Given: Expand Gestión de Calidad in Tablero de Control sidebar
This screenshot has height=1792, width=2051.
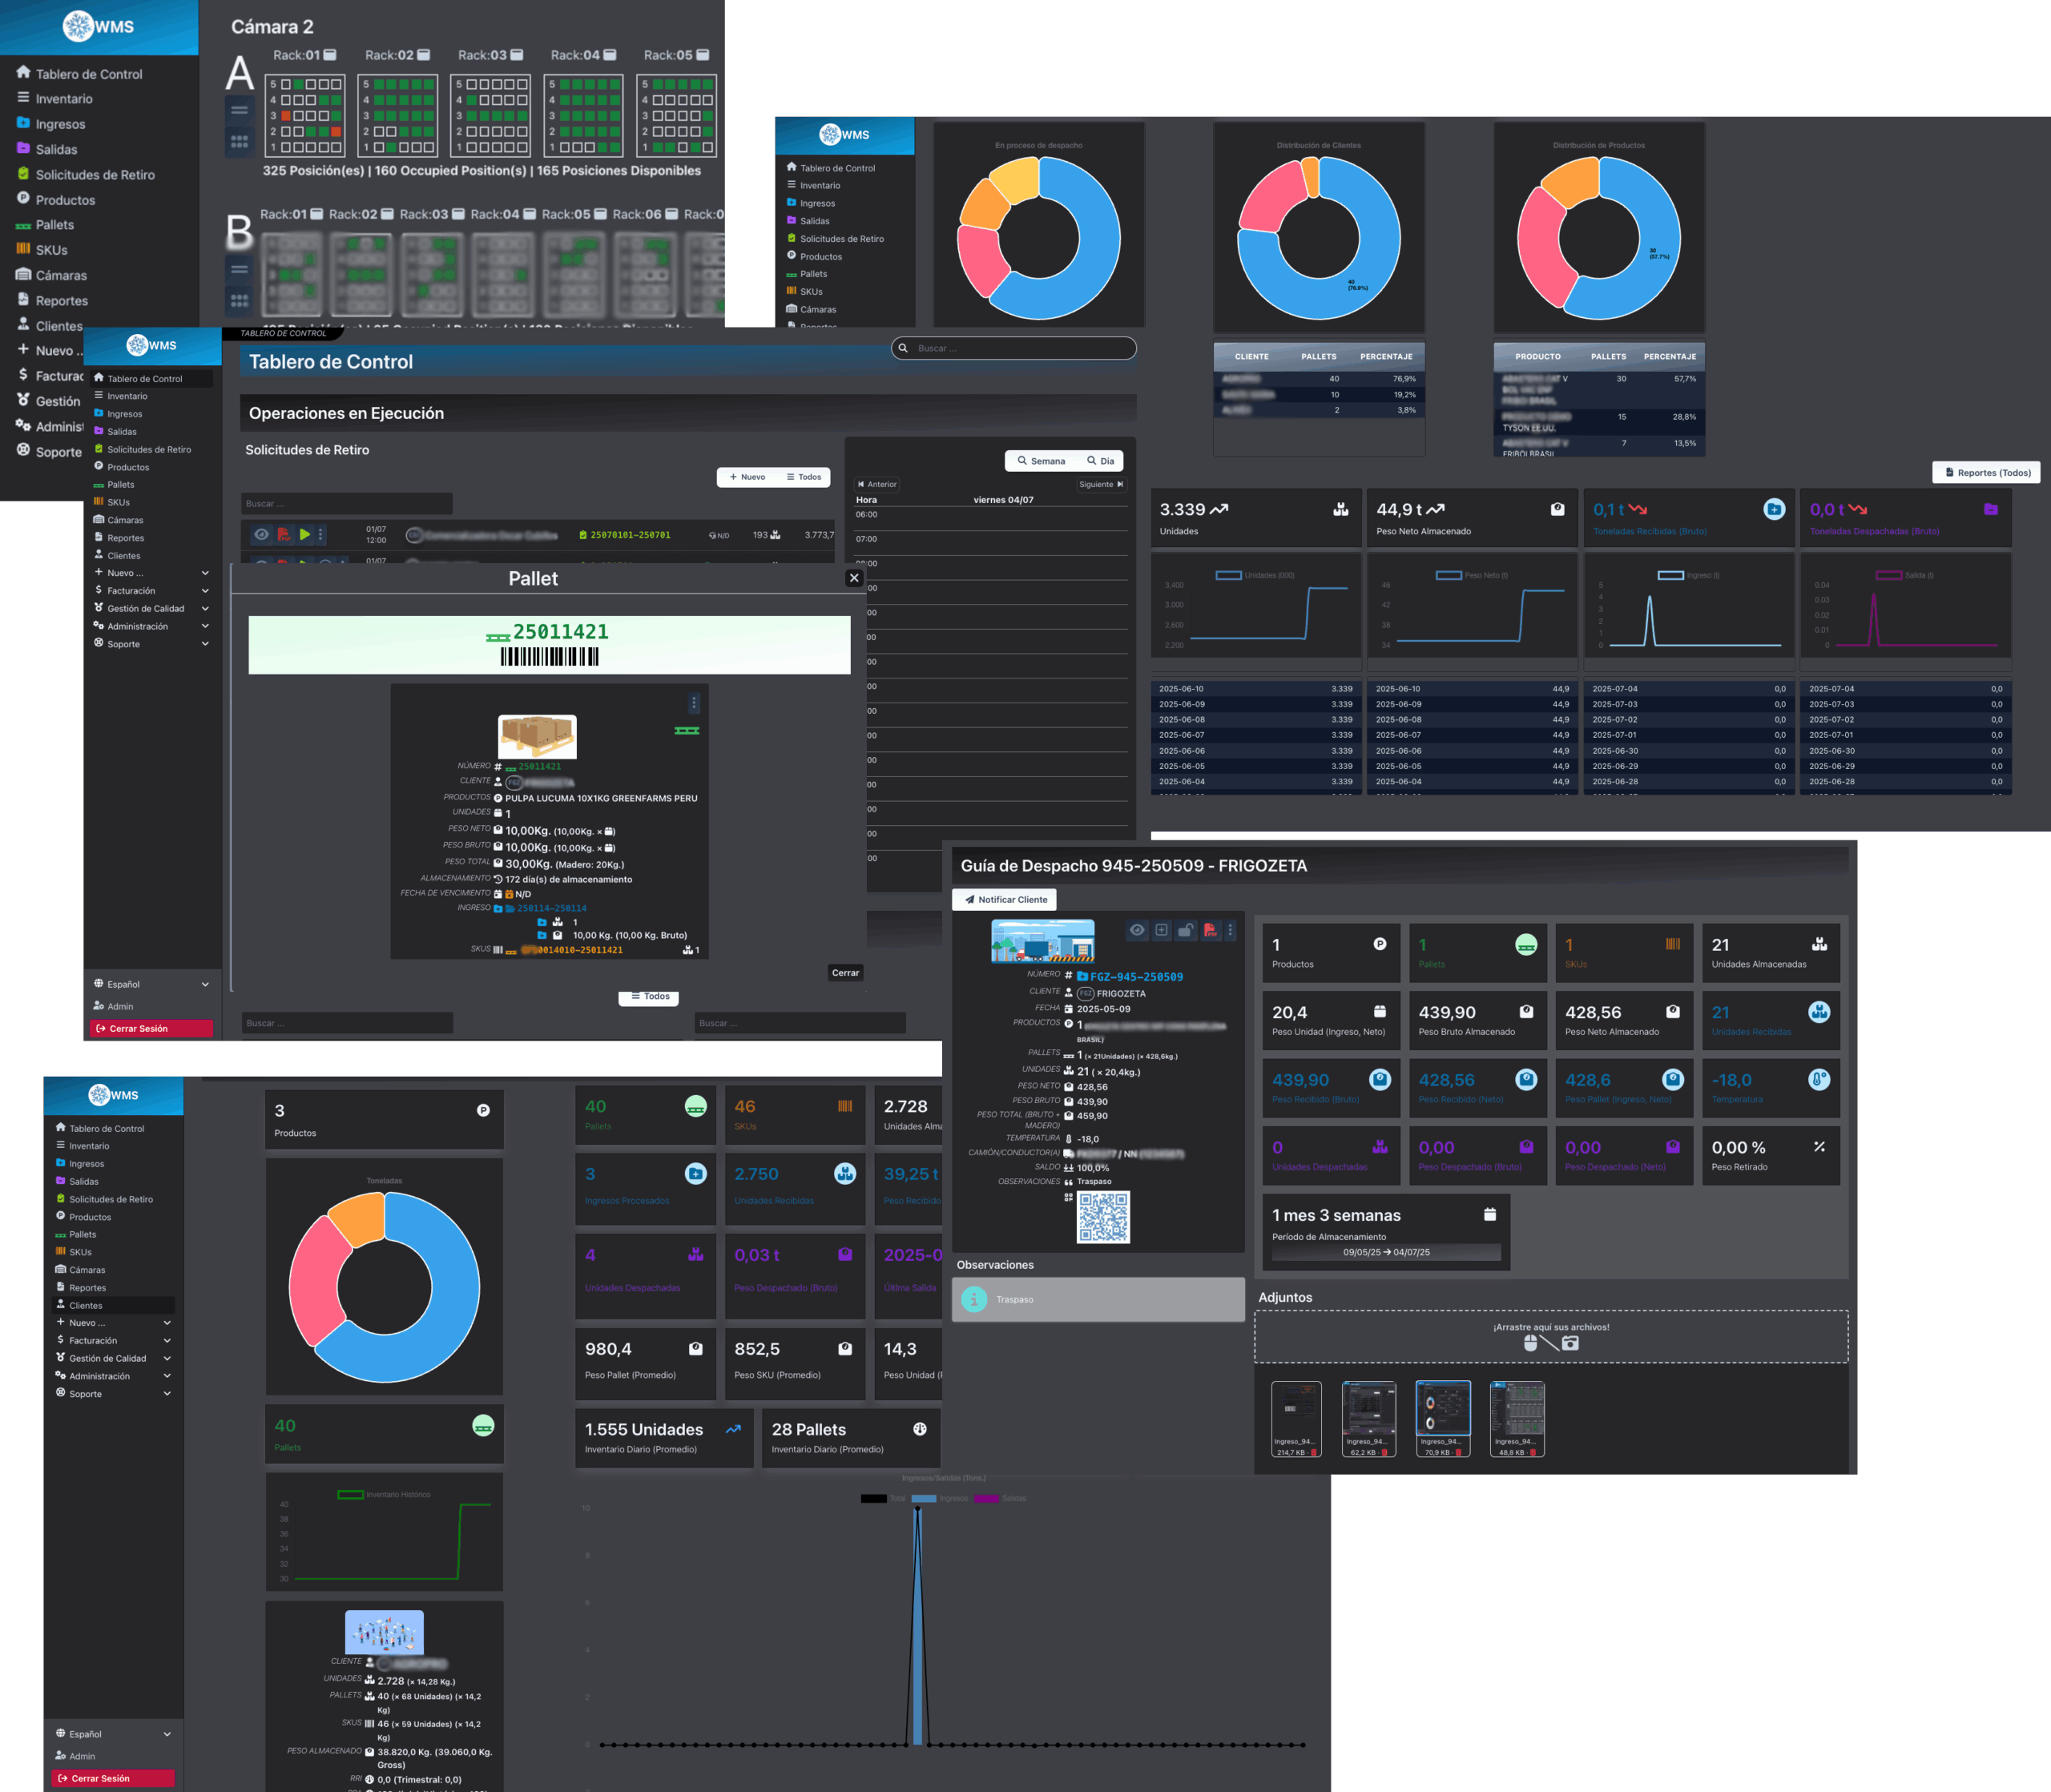Looking at the screenshot, I should click(152, 608).
